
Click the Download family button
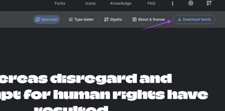pos(194,20)
